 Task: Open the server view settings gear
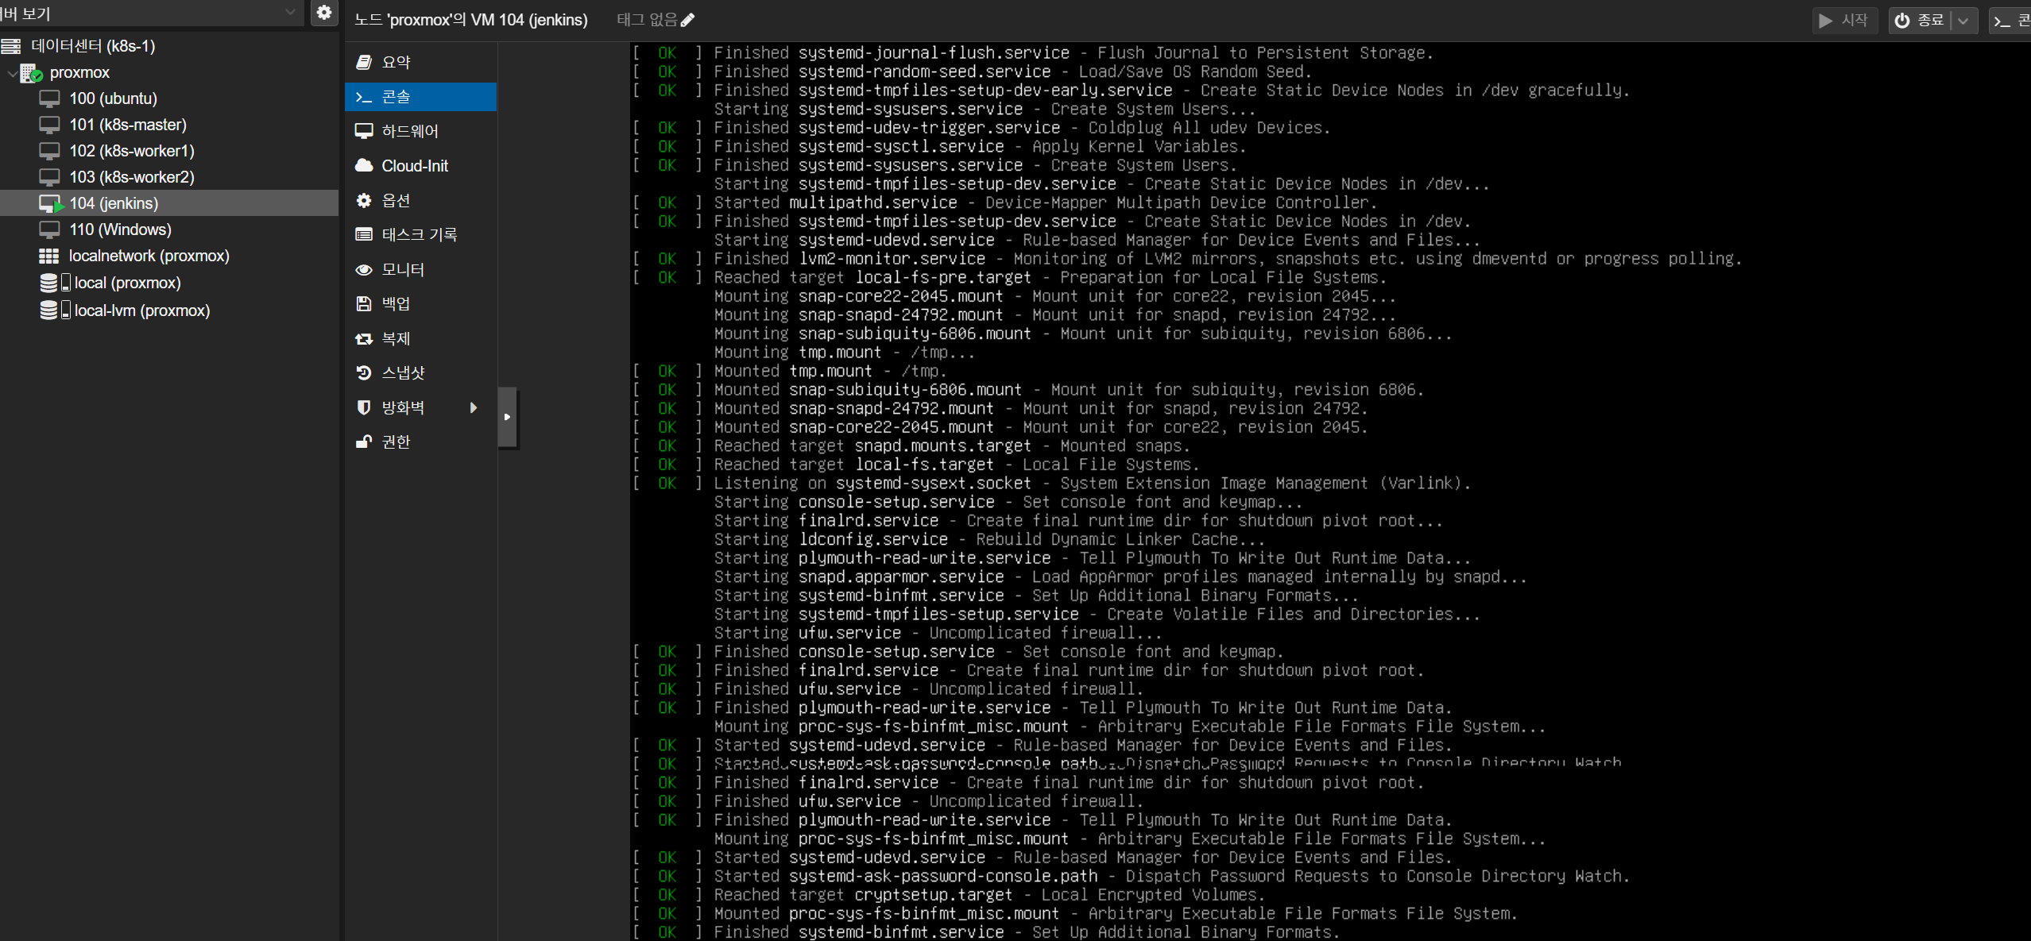(x=324, y=13)
